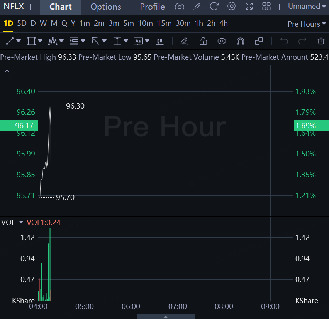
Task: Click the eraser drawing tool icon
Action: coord(184,41)
